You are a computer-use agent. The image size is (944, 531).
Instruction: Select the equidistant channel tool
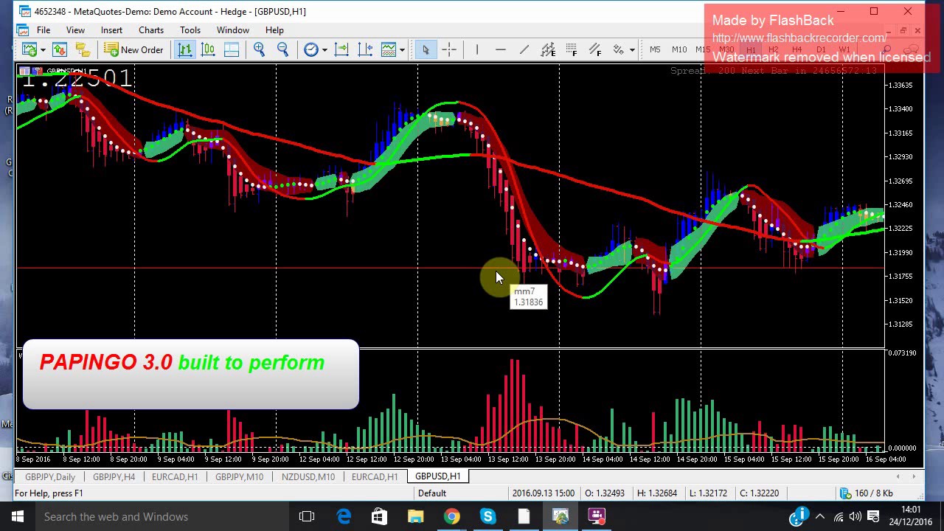click(x=548, y=49)
